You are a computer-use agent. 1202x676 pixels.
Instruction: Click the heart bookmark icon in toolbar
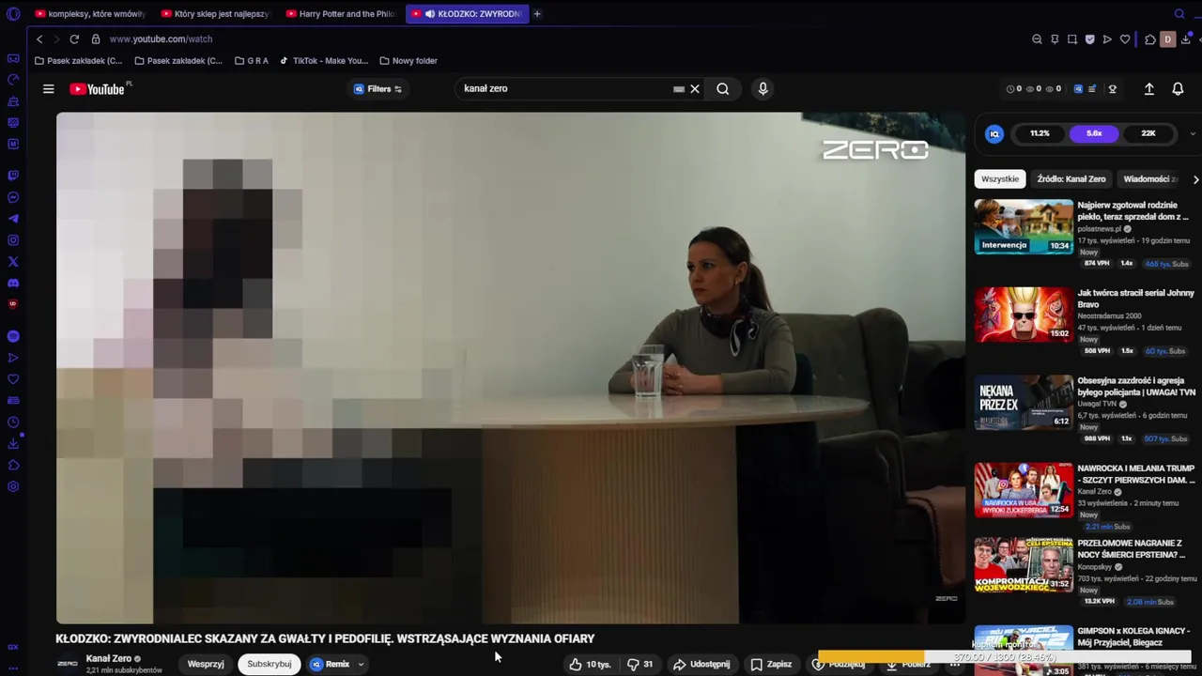(1125, 39)
